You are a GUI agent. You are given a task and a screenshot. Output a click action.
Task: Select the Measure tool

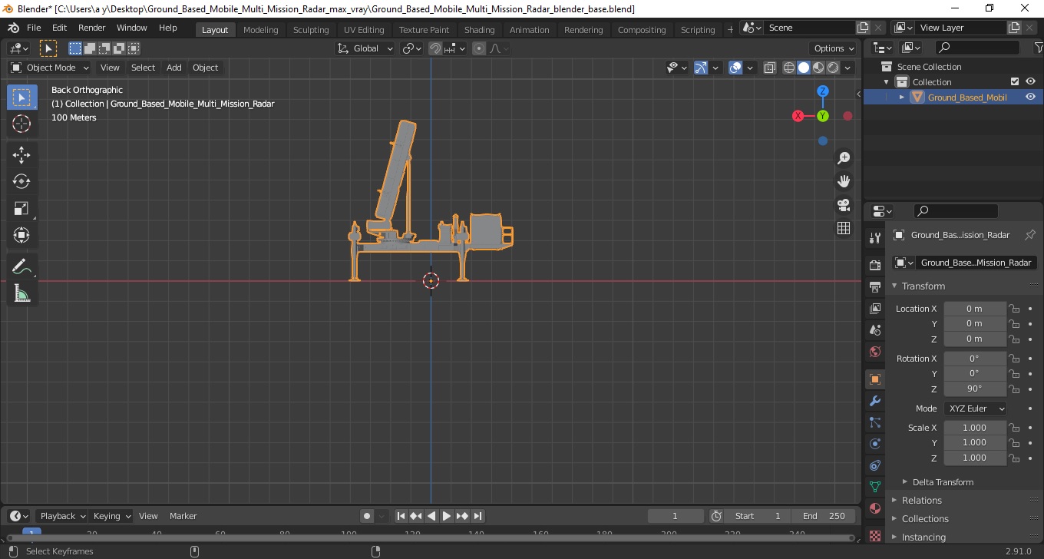point(21,293)
